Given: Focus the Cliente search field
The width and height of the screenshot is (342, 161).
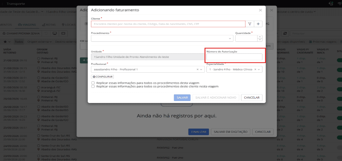Looking at the screenshot, I should click(x=168, y=24).
